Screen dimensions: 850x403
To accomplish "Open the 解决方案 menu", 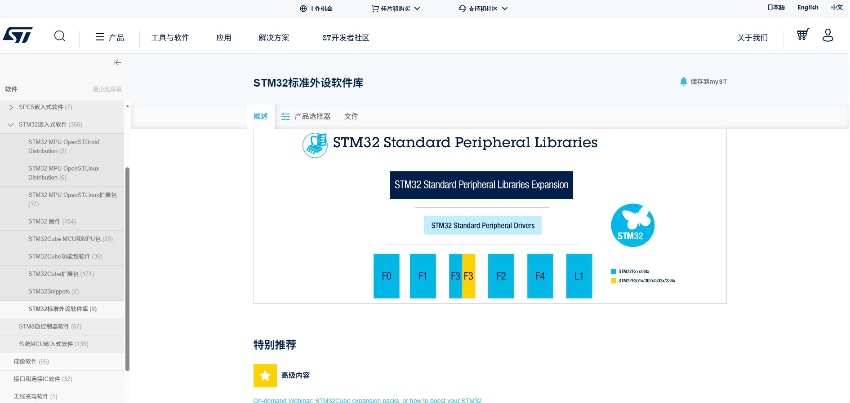I will tap(274, 38).
